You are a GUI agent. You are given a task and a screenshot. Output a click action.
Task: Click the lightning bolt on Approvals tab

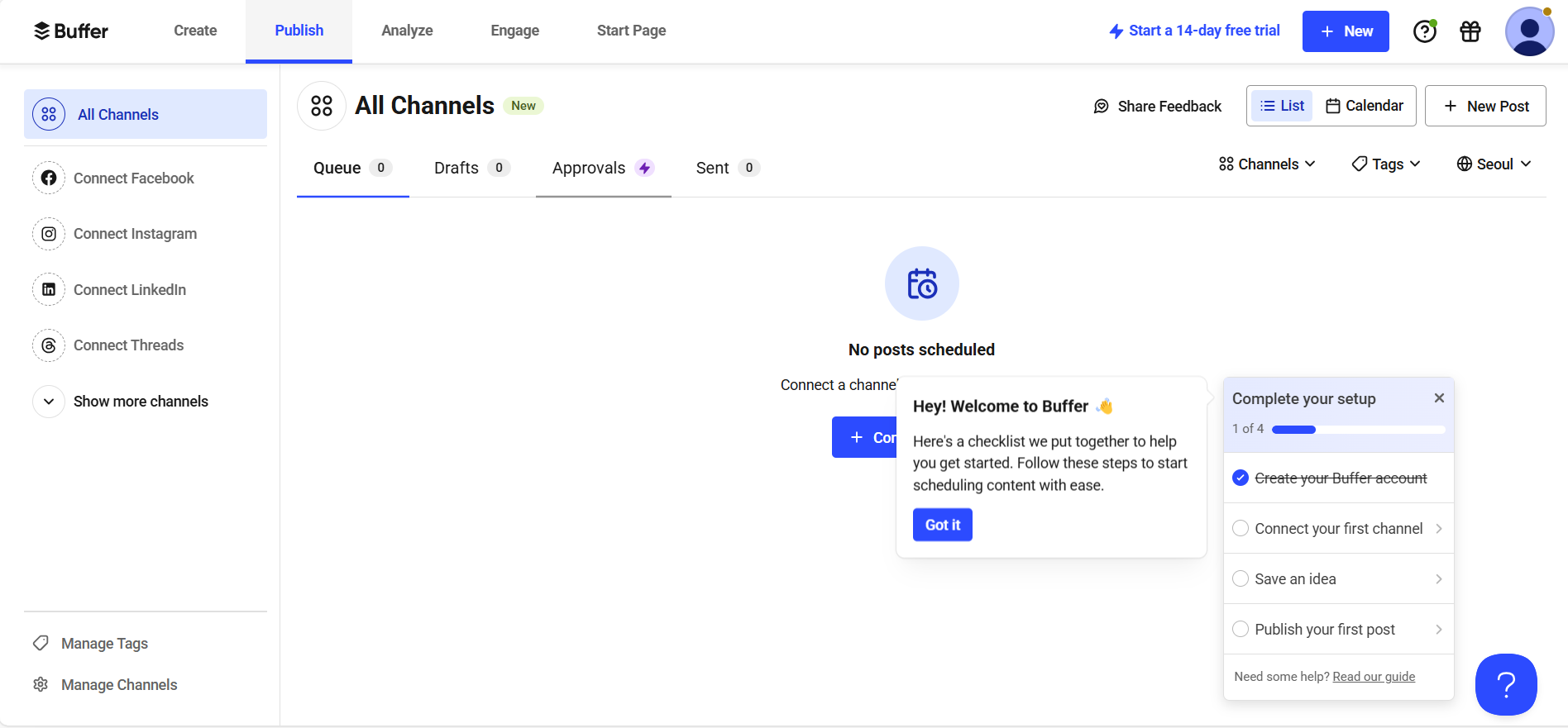(644, 168)
